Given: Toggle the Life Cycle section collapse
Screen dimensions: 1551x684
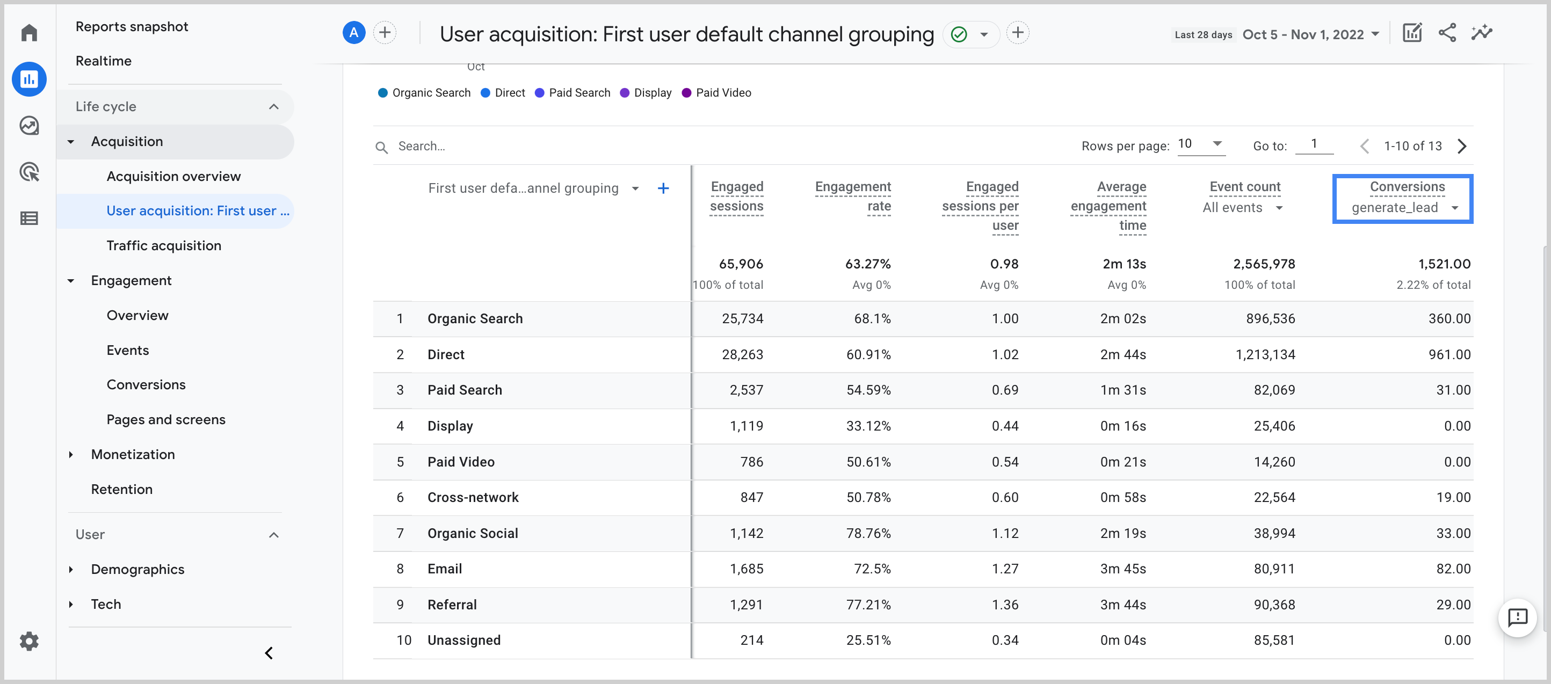Looking at the screenshot, I should click(275, 106).
